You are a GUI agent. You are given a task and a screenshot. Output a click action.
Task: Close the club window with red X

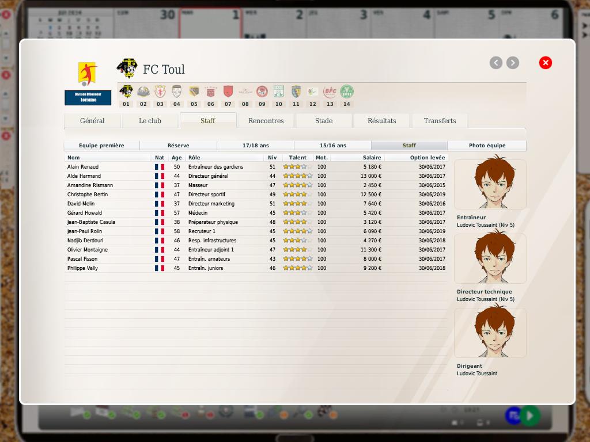point(545,63)
